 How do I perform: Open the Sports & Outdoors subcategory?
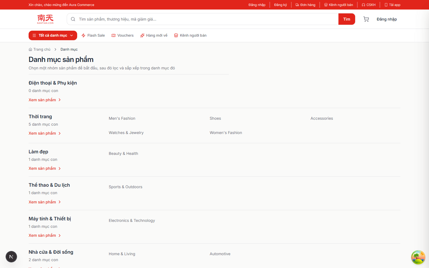click(125, 187)
